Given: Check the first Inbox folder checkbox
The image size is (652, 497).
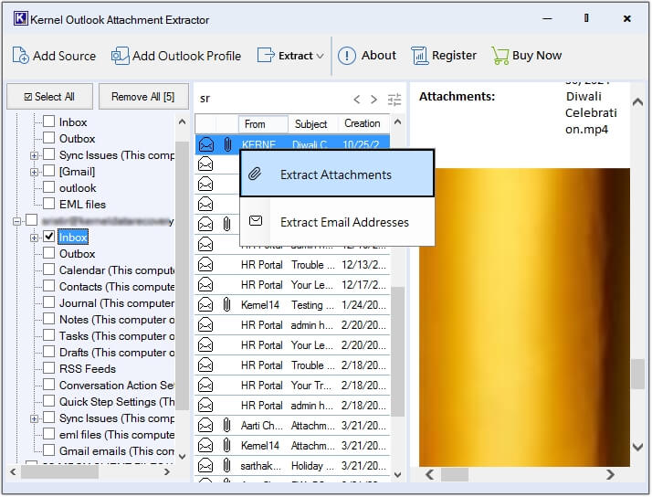Looking at the screenshot, I should [49, 121].
